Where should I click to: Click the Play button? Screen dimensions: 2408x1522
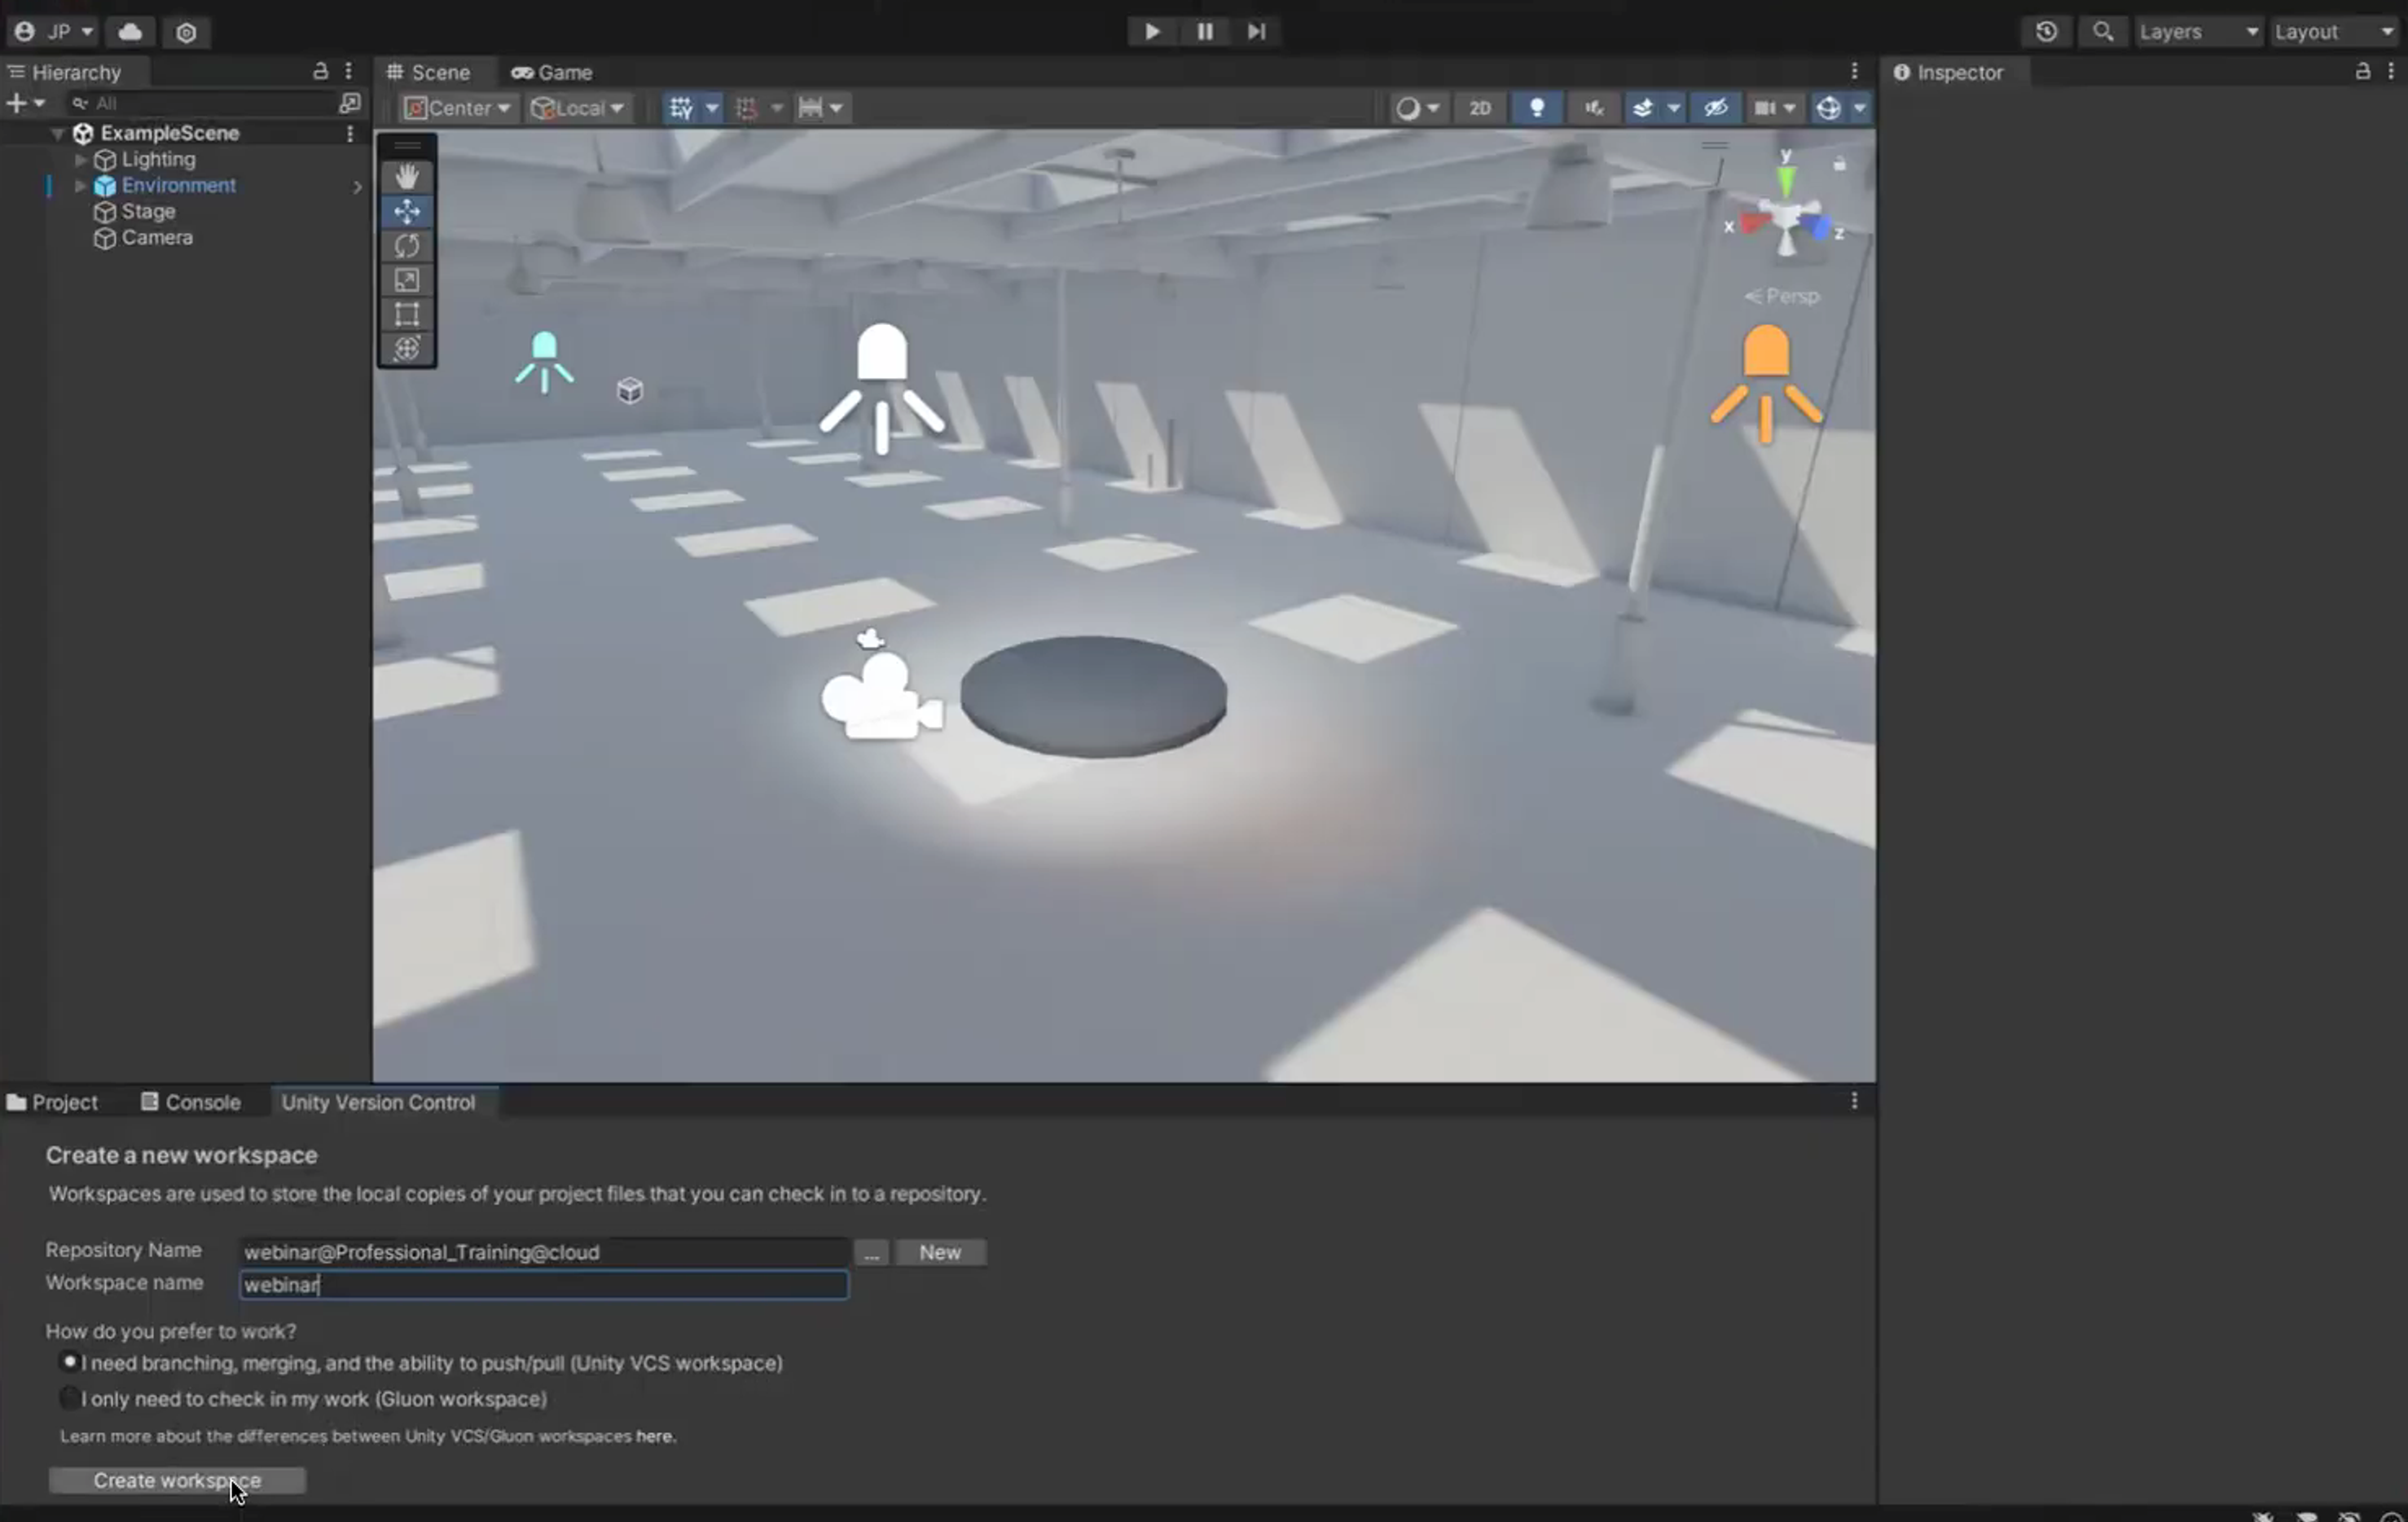point(1152,32)
